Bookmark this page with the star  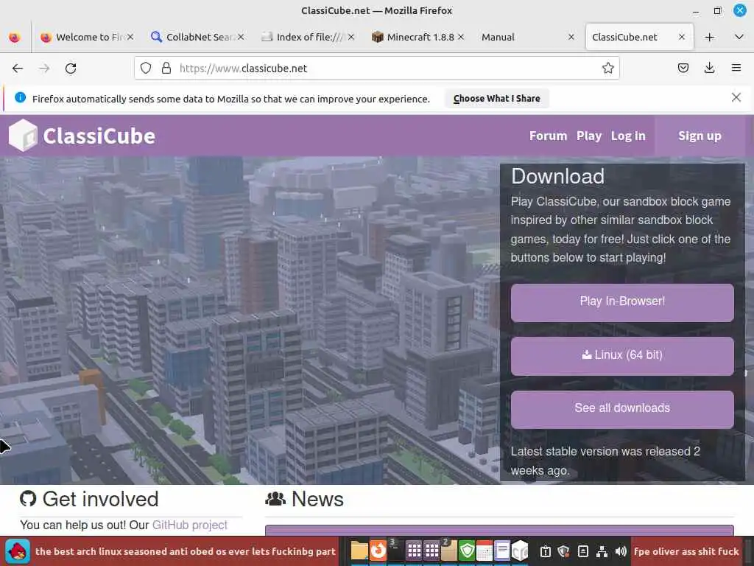[x=607, y=69]
